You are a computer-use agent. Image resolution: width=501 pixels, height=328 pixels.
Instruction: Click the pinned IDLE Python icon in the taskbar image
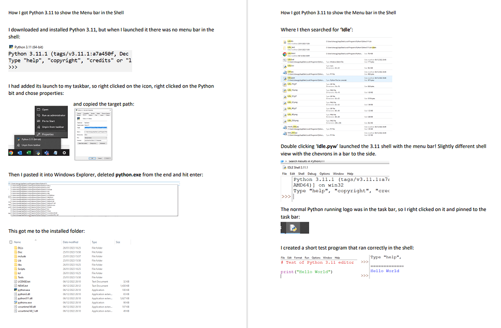(x=293, y=228)
